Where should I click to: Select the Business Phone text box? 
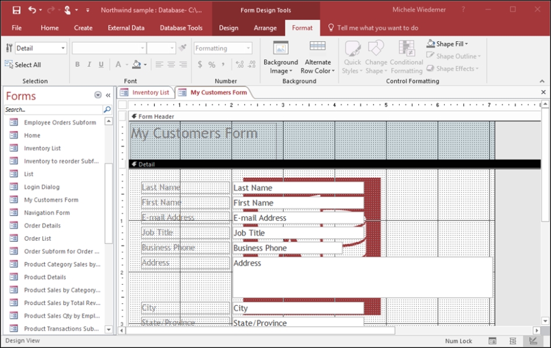pos(287,248)
